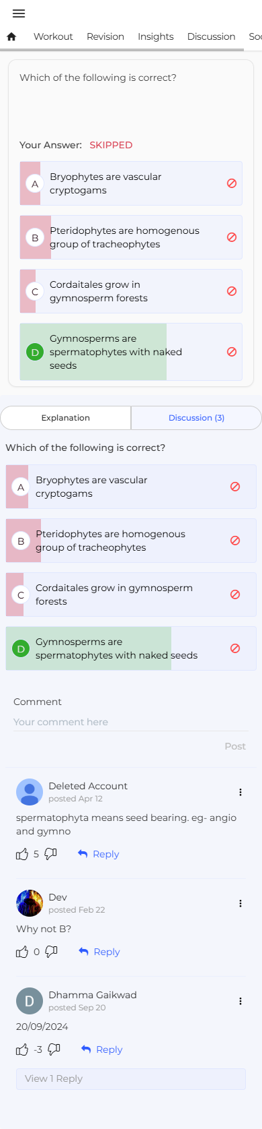The height and width of the screenshot is (1129, 262).
Task: Open the Insights menu tab
Action: pyautogui.click(x=156, y=36)
